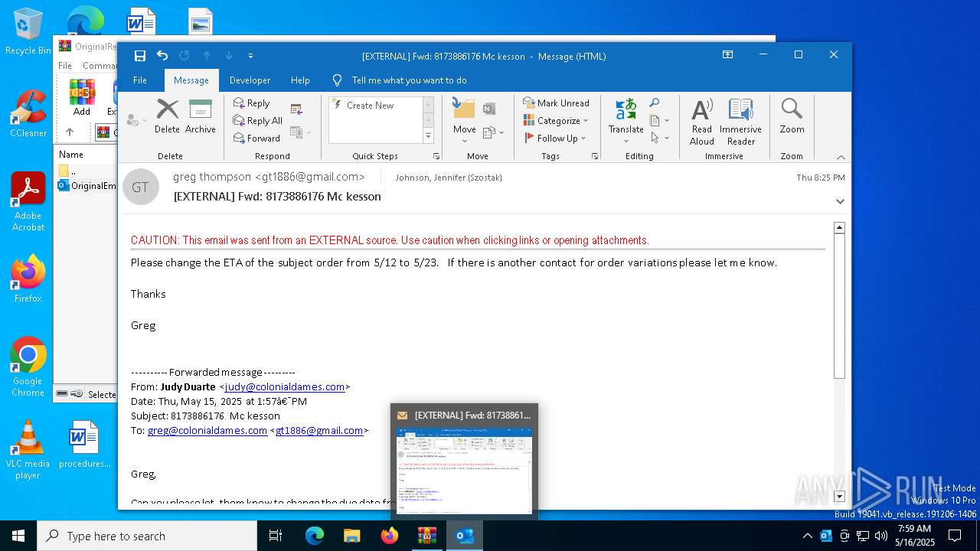The width and height of the screenshot is (980, 551).
Task: Click the Tell me what you want field
Action: 409,80
